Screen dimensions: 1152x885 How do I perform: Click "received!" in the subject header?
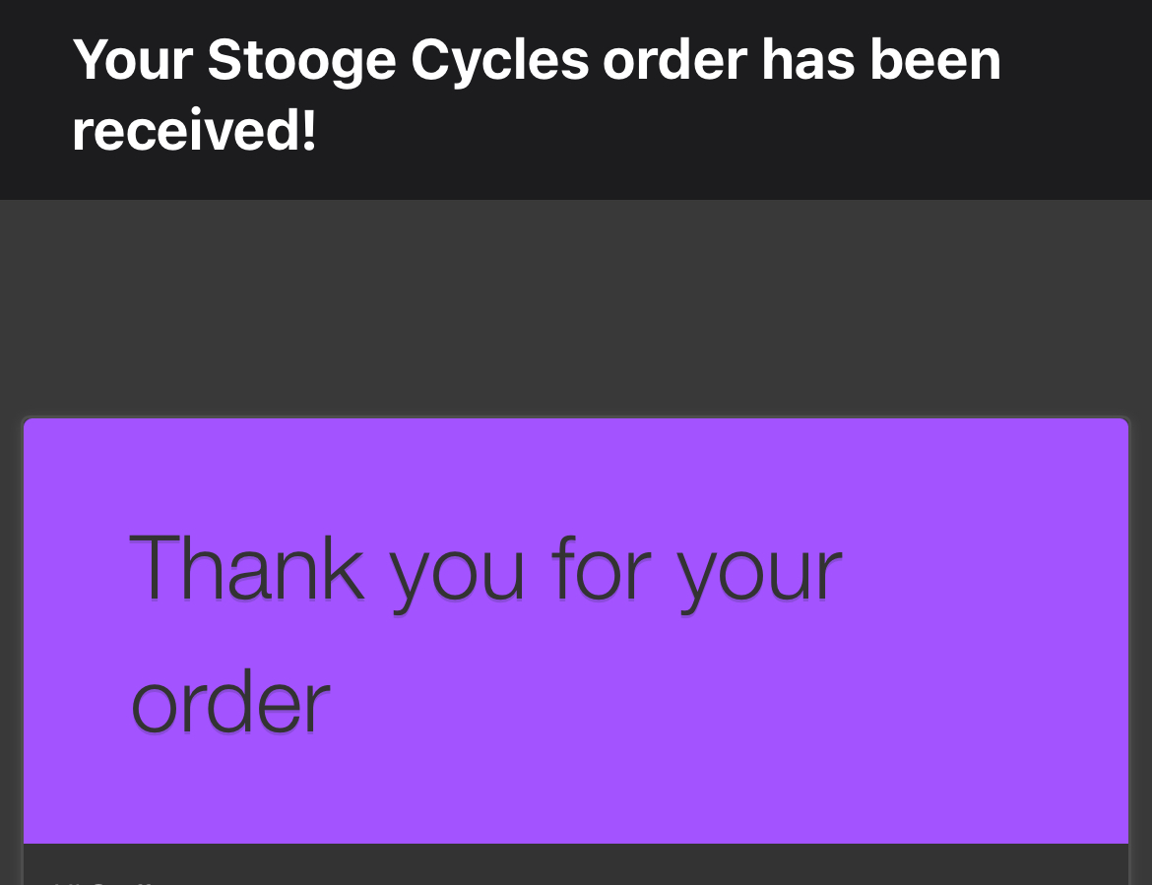pyautogui.click(x=194, y=132)
